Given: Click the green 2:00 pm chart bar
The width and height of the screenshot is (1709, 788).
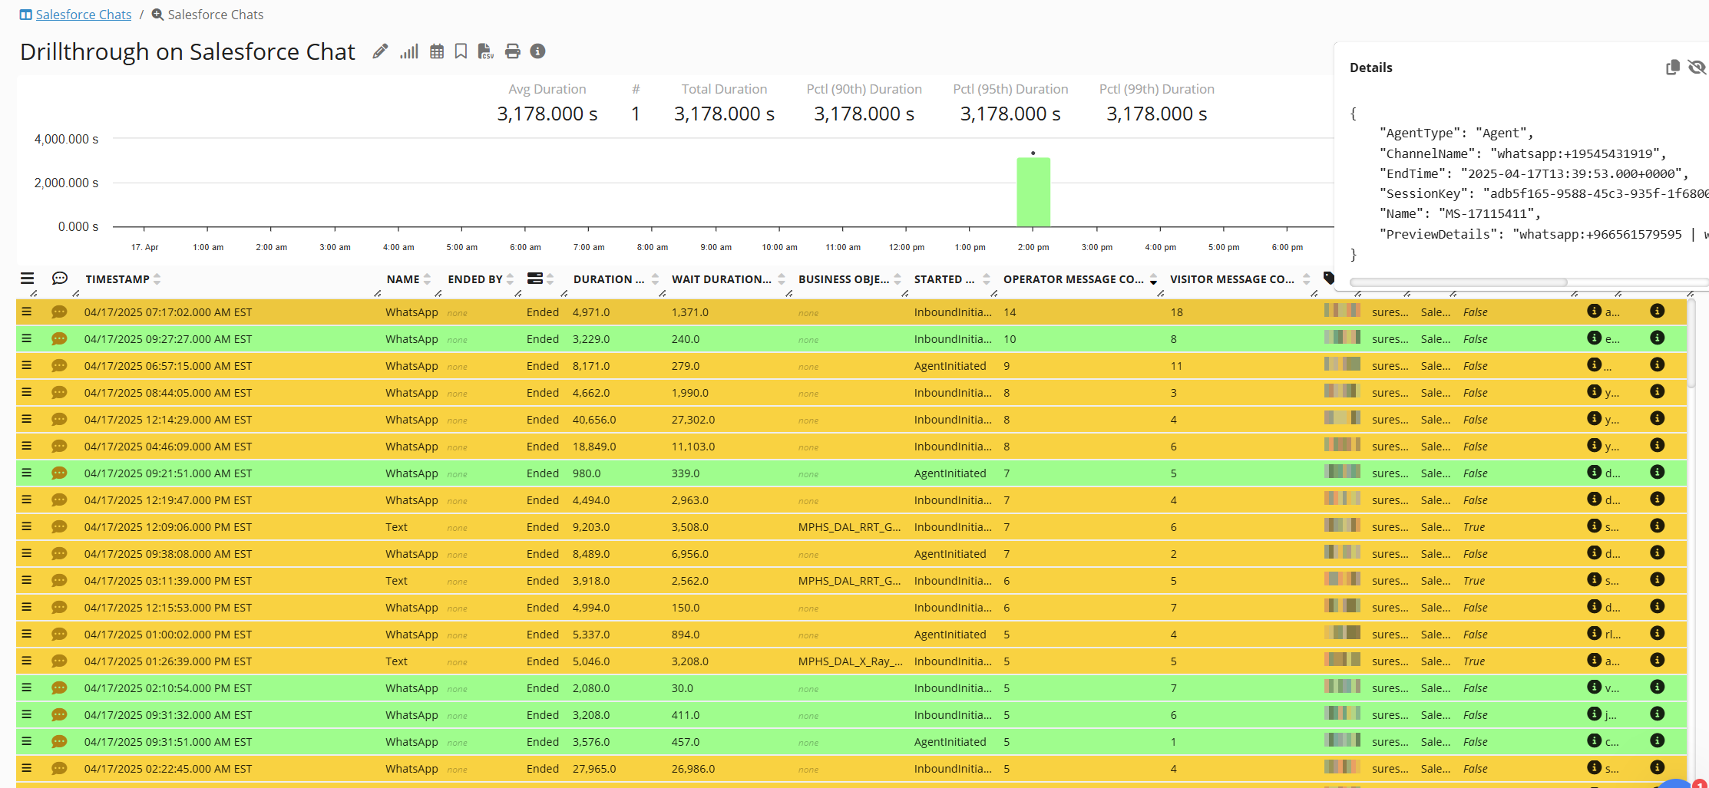Looking at the screenshot, I should [1033, 192].
